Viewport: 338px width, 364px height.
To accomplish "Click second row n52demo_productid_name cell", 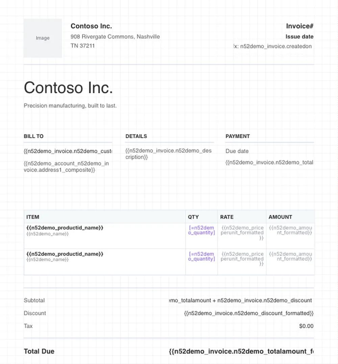I will coord(65,254).
